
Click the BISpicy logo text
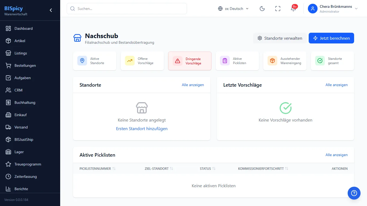pyautogui.click(x=13, y=8)
